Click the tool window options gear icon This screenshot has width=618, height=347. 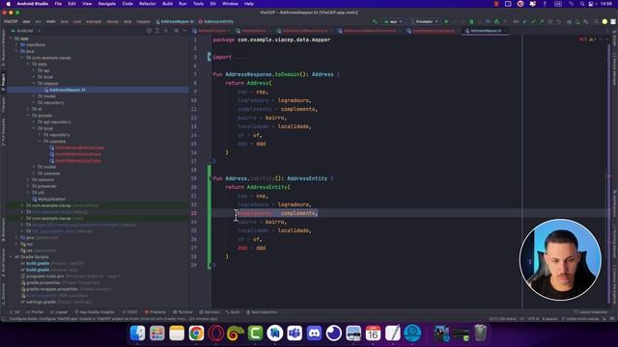(x=176, y=31)
